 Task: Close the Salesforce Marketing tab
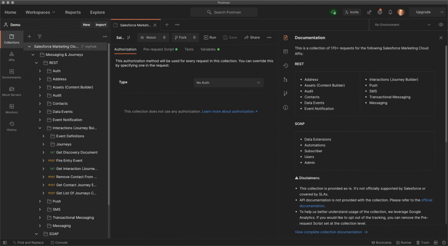coord(155,25)
